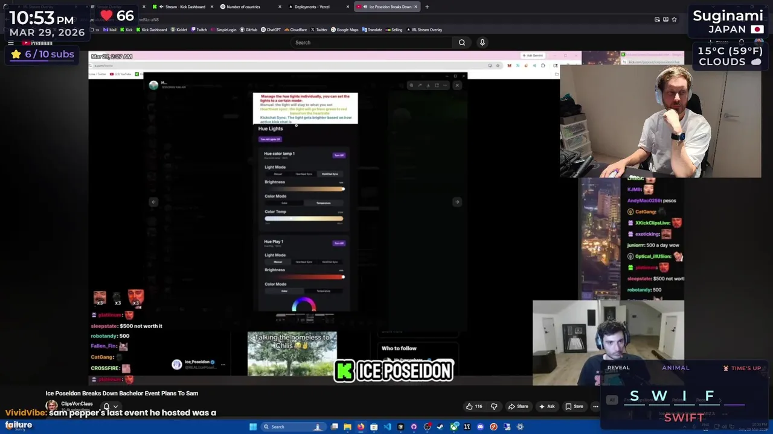Screen dimensions: 773x434
Task: Open Talking the homeless to Chilis thumbnail
Action: 292,353
